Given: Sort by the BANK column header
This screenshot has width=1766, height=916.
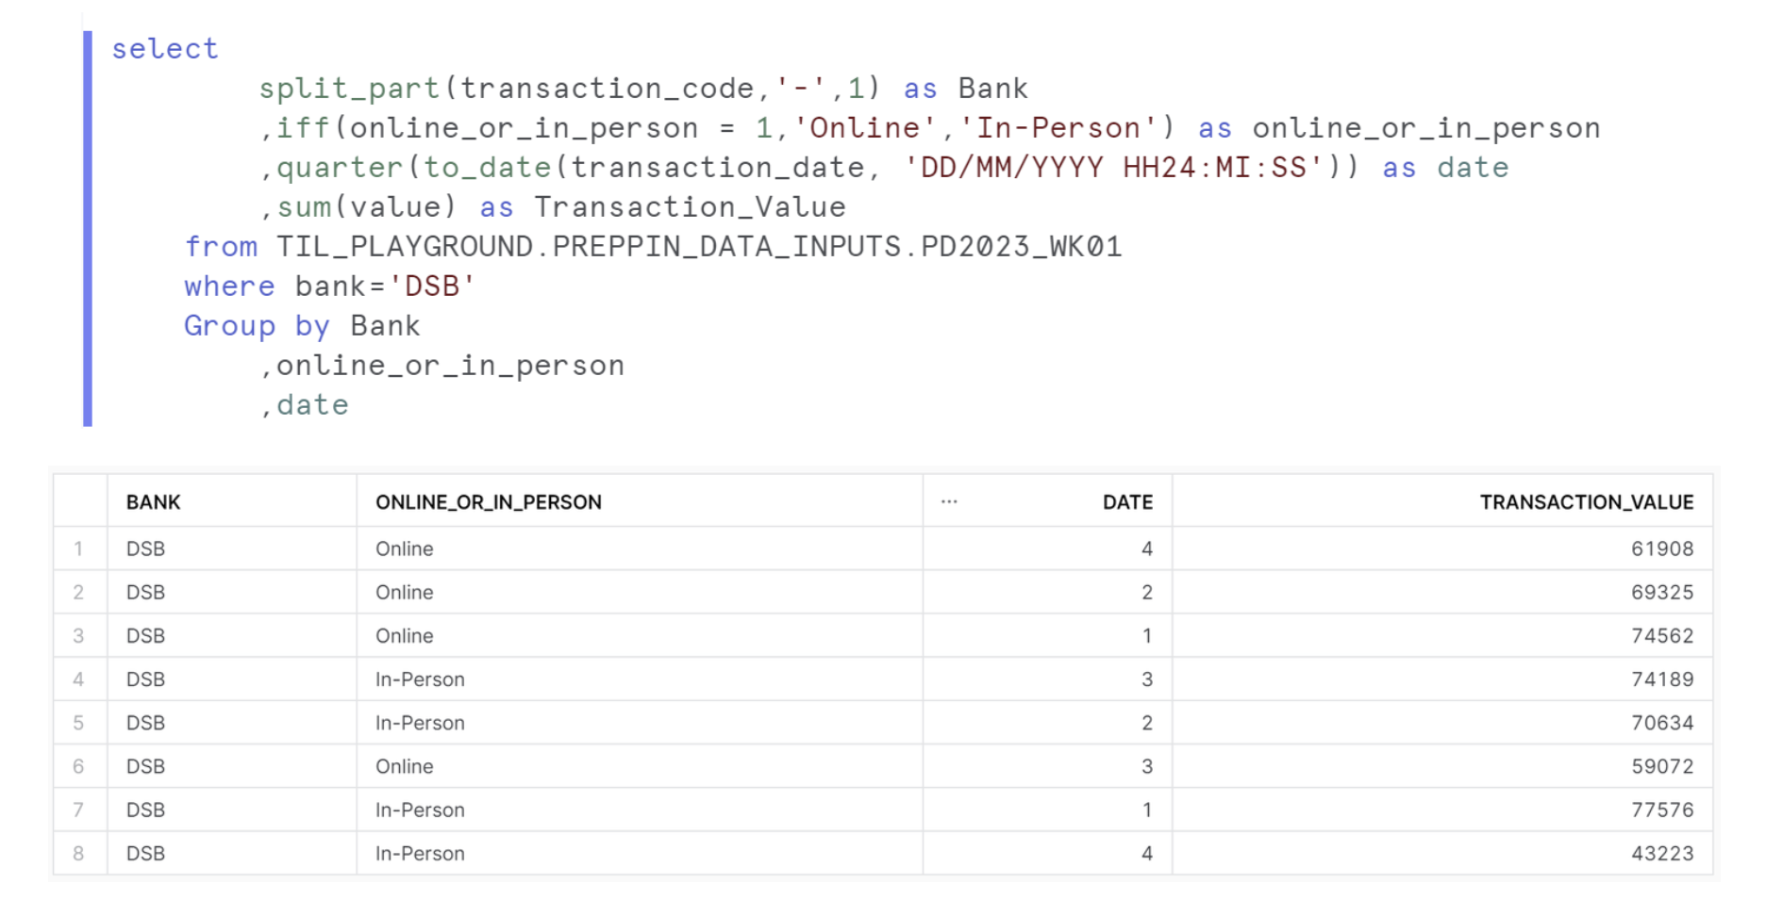Looking at the screenshot, I should [154, 502].
